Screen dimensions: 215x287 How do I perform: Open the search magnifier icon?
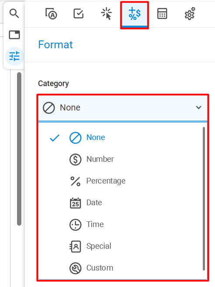tap(14, 13)
